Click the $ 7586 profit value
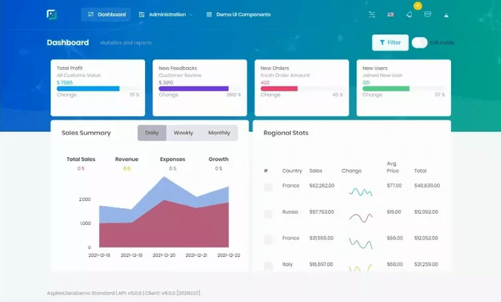This screenshot has height=302, width=501. tap(64, 82)
